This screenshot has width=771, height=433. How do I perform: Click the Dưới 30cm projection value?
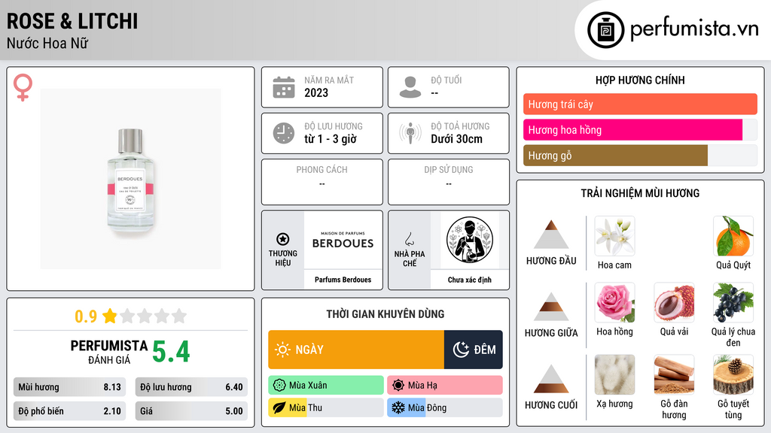pos(456,139)
